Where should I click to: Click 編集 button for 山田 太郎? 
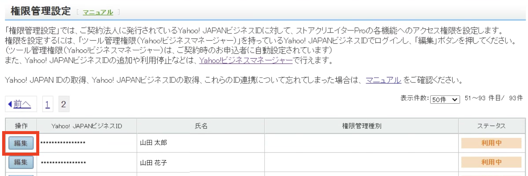pyautogui.click(x=21, y=143)
